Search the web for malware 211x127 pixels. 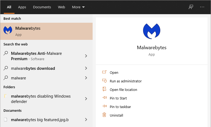(x=46, y=78)
